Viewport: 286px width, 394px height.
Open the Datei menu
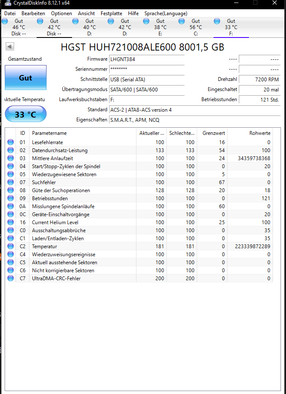pyautogui.click(x=10, y=13)
